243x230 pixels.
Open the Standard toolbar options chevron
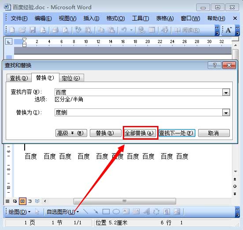[x=217, y=30]
